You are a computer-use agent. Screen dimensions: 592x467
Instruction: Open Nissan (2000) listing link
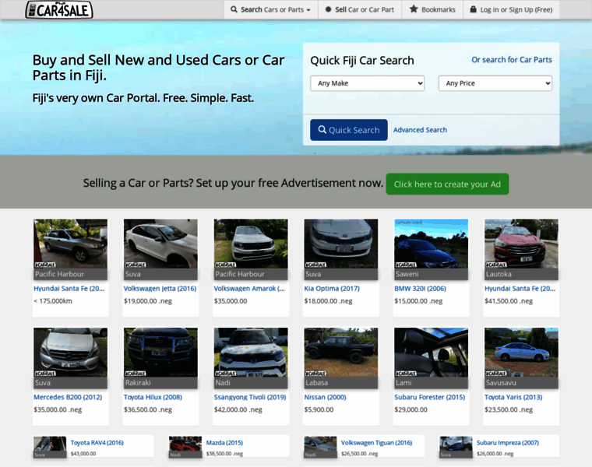pyautogui.click(x=325, y=397)
